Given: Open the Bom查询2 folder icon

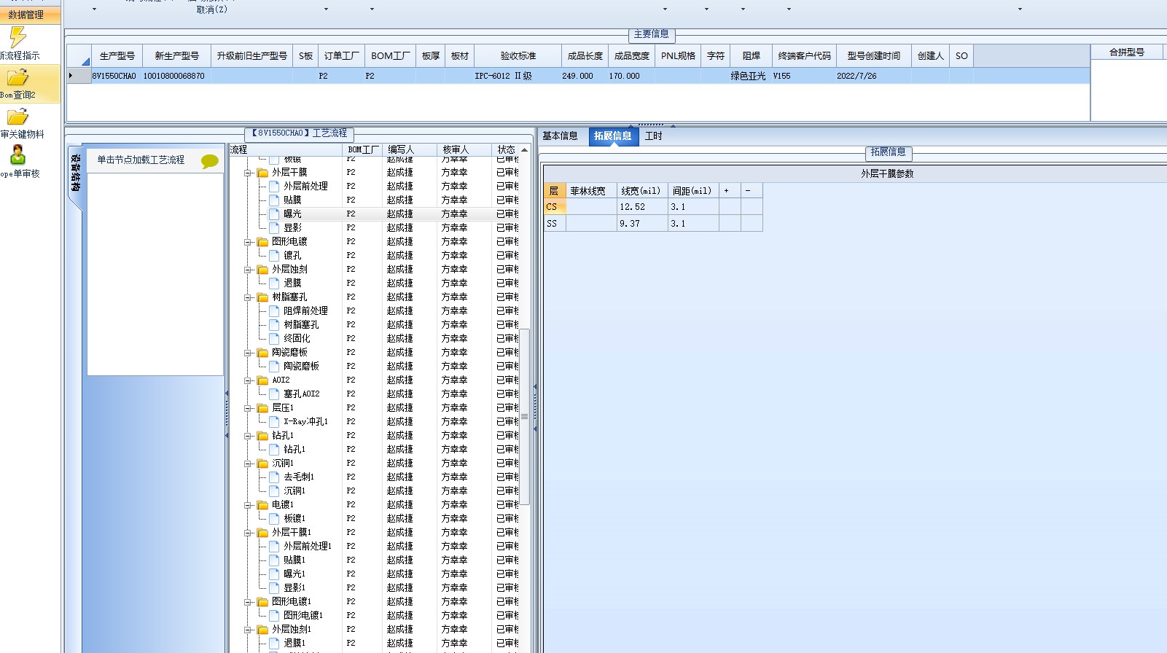Looking at the screenshot, I should point(17,77).
